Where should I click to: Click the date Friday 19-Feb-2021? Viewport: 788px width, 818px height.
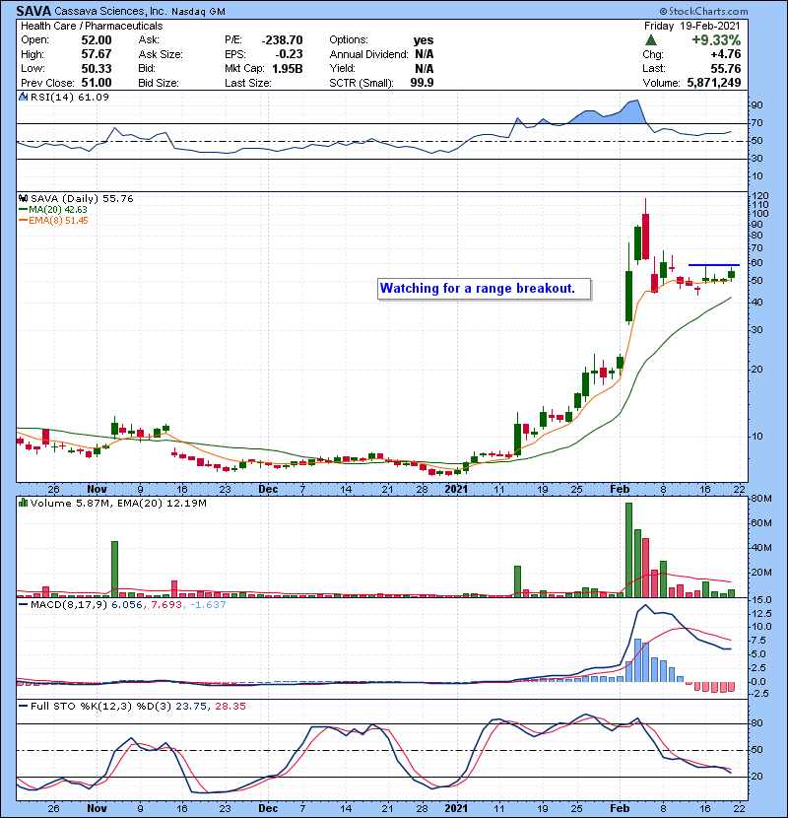(x=692, y=26)
